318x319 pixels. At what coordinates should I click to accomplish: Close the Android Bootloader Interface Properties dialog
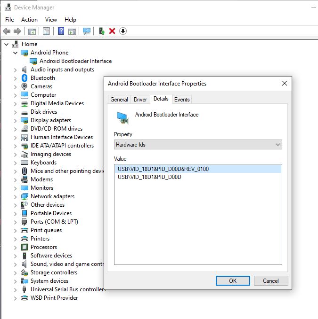click(285, 83)
